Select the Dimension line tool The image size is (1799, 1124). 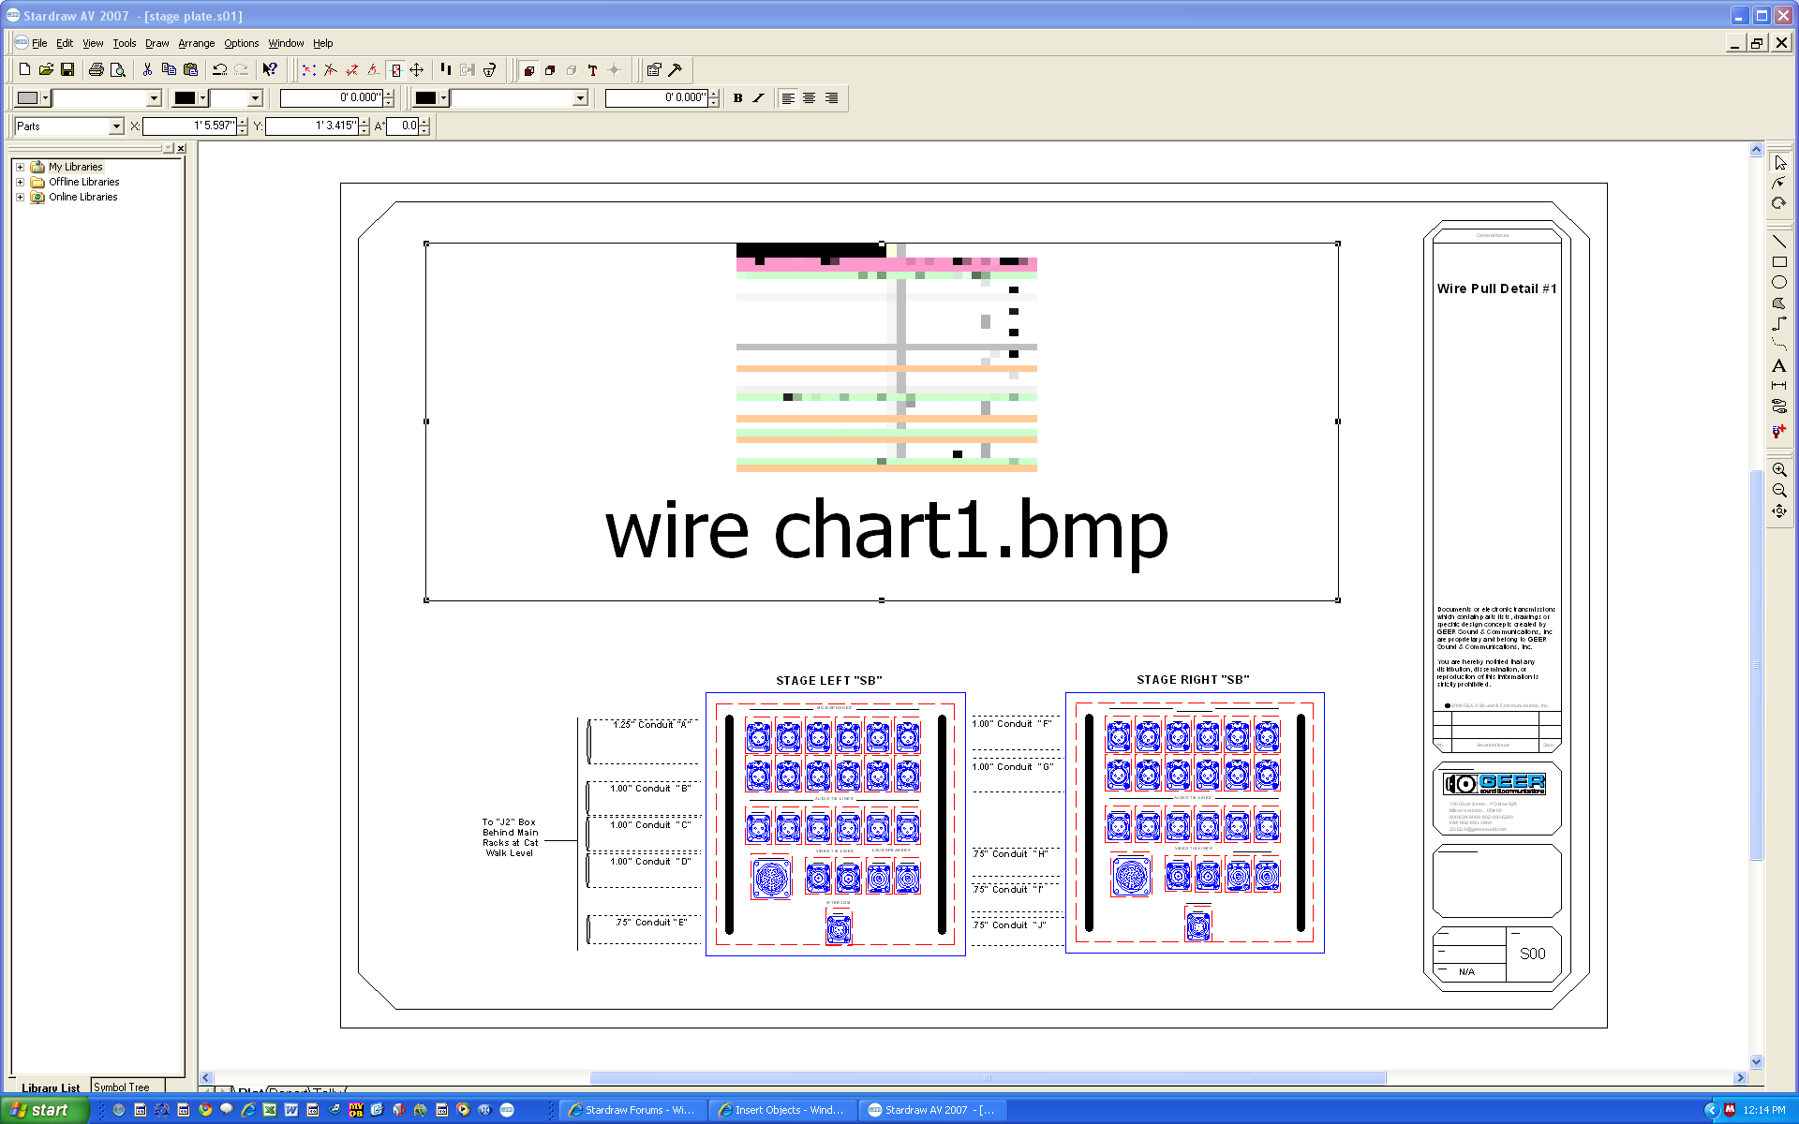tap(1778, 385)
